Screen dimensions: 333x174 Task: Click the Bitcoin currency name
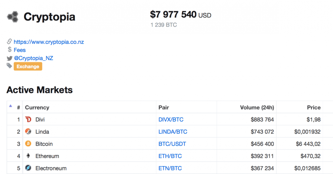point(44,144)
